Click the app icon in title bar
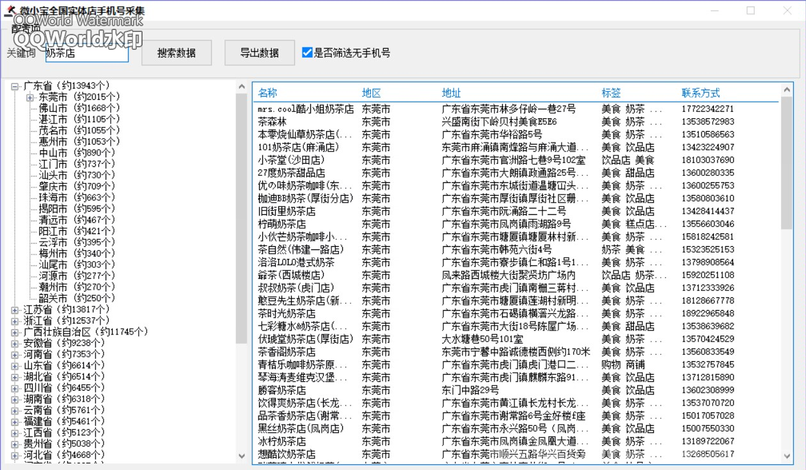 pyautogui.click(x=10, y=10)
